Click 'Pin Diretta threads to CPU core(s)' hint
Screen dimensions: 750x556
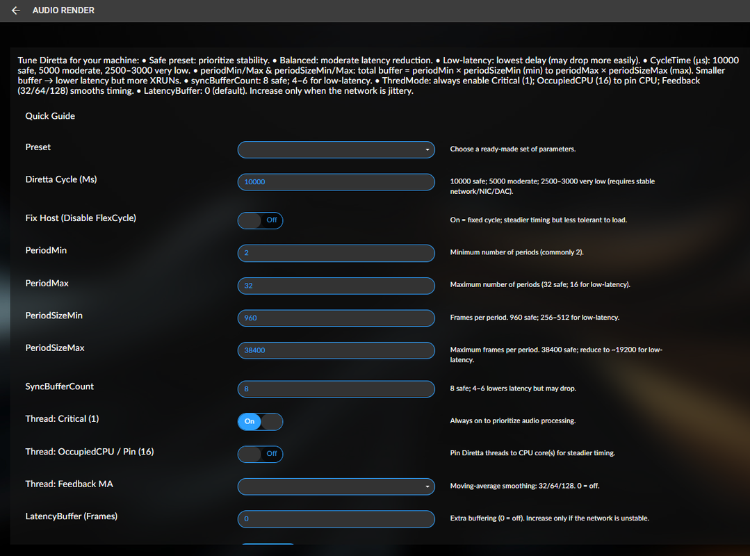[x=532, y=452]
